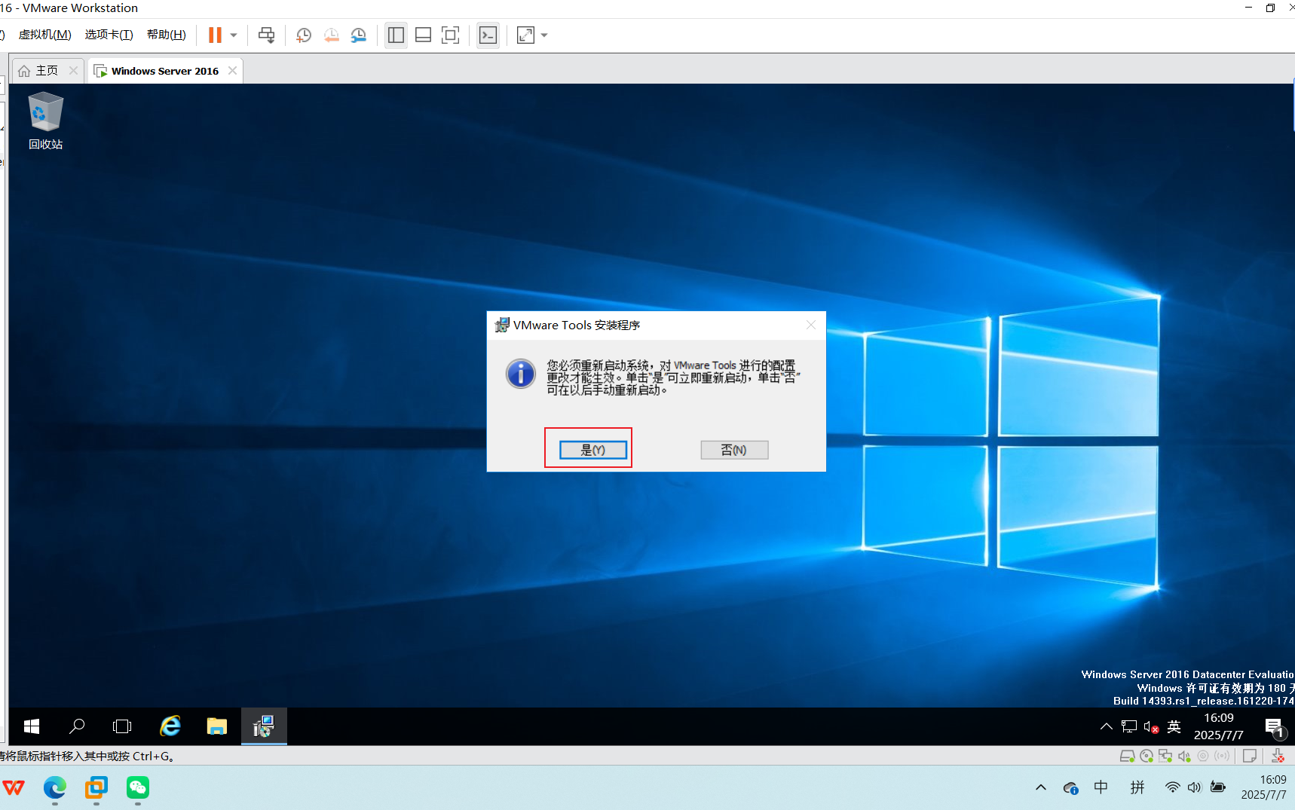Open File Explorer in the guest taskbar

point(216,726)
